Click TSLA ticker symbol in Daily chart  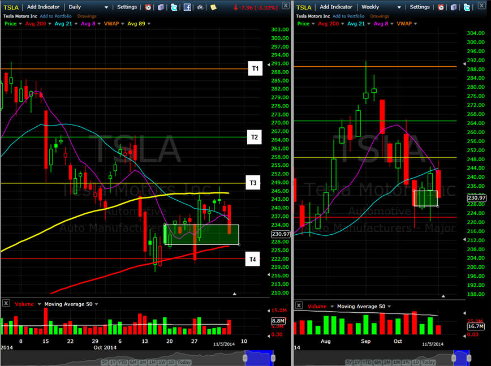click(11, 7)
